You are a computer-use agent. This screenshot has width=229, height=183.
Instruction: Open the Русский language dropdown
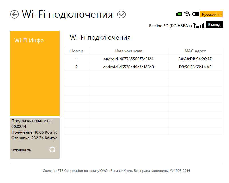pos(211,14)
